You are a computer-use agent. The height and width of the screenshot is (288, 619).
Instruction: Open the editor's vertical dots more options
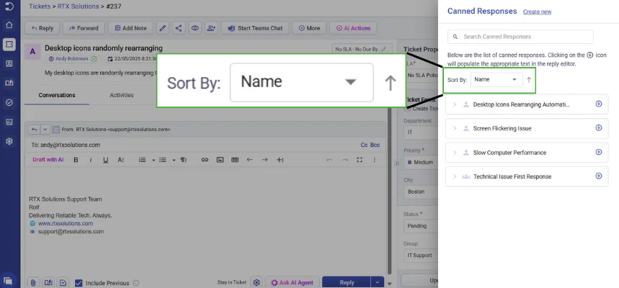(374, 160)
